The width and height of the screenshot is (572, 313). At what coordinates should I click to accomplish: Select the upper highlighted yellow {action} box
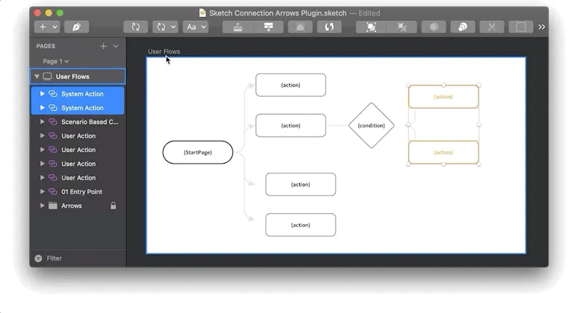(443, 97)
